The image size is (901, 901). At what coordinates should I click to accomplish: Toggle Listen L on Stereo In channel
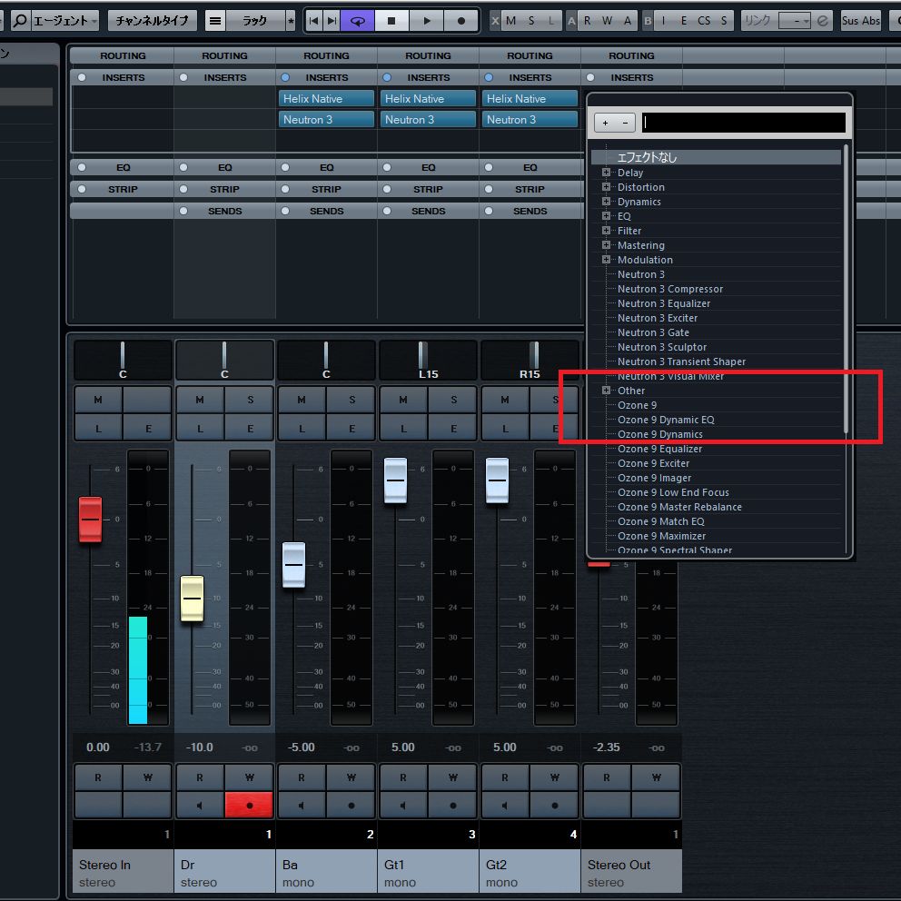[98, 428]
